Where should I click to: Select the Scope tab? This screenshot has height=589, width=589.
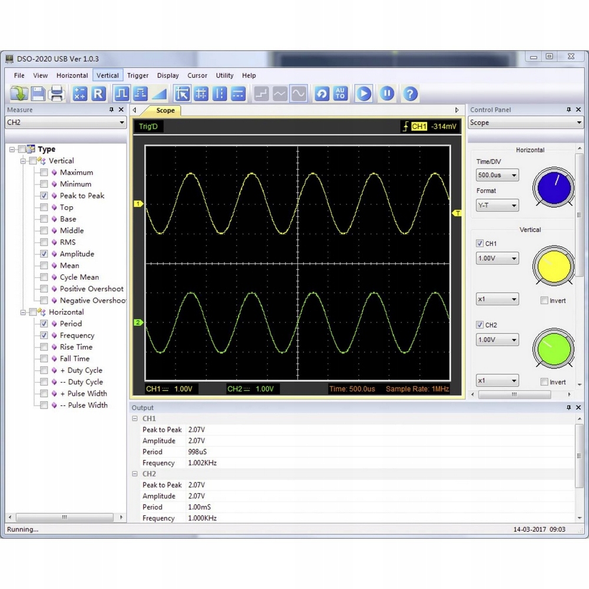pyautogui.click(x=165, y=110)
